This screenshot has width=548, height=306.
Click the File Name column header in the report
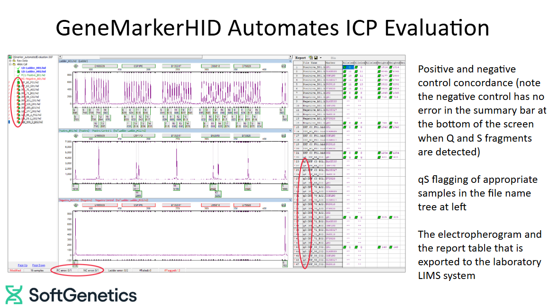click(314, 63)
